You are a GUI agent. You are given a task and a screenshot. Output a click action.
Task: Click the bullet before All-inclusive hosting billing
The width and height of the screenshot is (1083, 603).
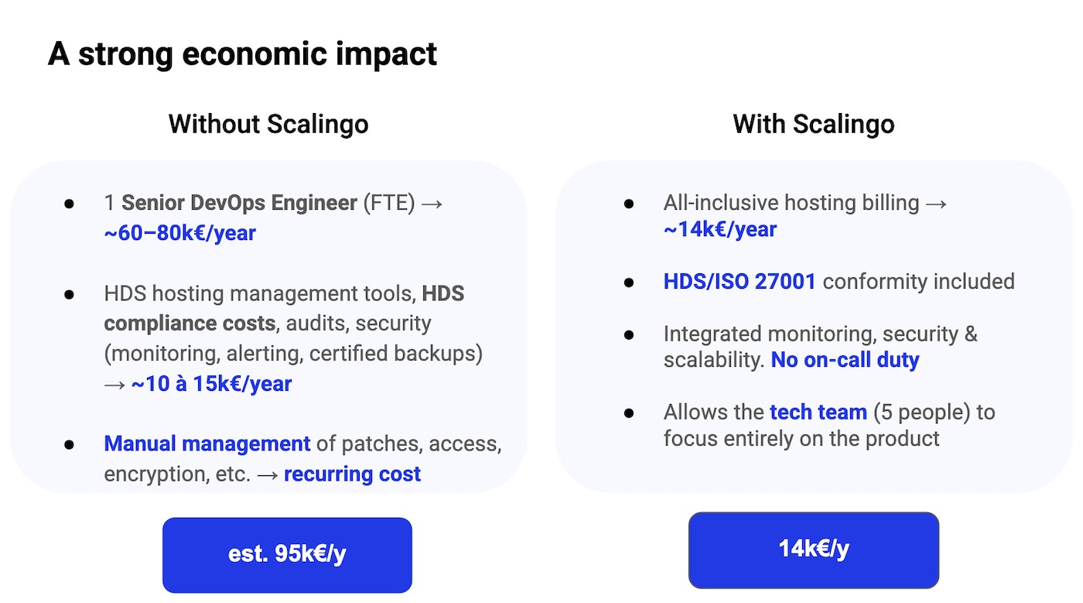click(x=629, y=204)
